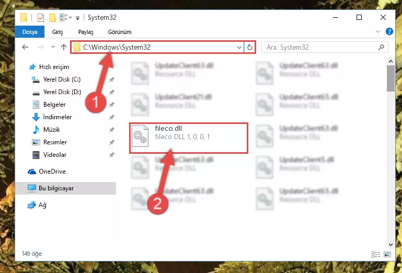Screen dimensions: 402x273
Task: Switch to large icons view in status bar
Action: click(387, 254)
